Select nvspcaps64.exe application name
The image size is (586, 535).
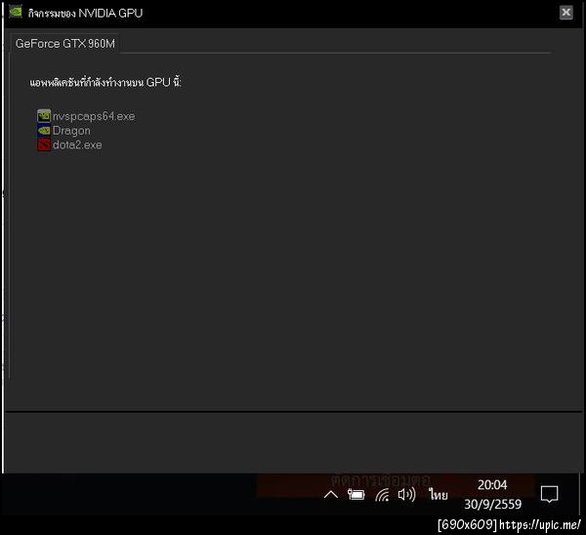[x=94, y=116]
